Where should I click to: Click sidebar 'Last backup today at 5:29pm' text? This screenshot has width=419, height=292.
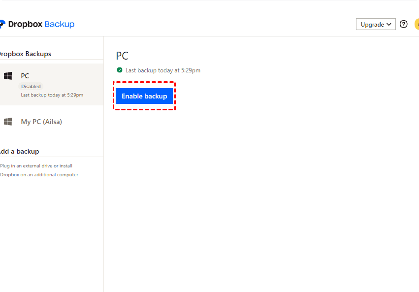tap(52, 95)
